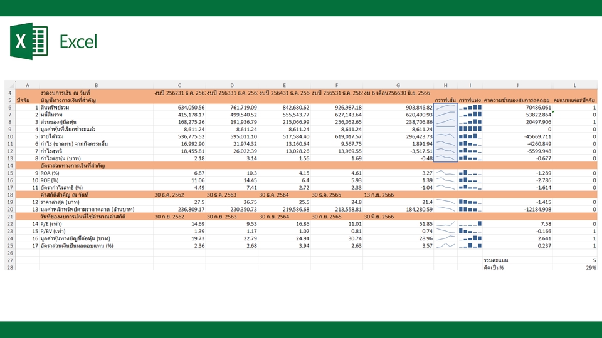This screenshot has height=338, width=602.
Task: Select row 28 header
Action: (10, 267)
